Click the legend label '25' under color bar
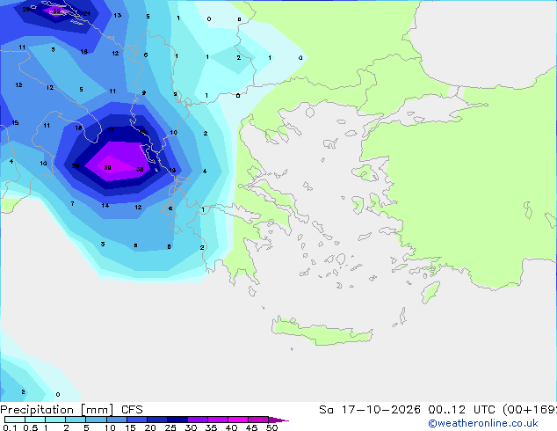 pos(170,427)
